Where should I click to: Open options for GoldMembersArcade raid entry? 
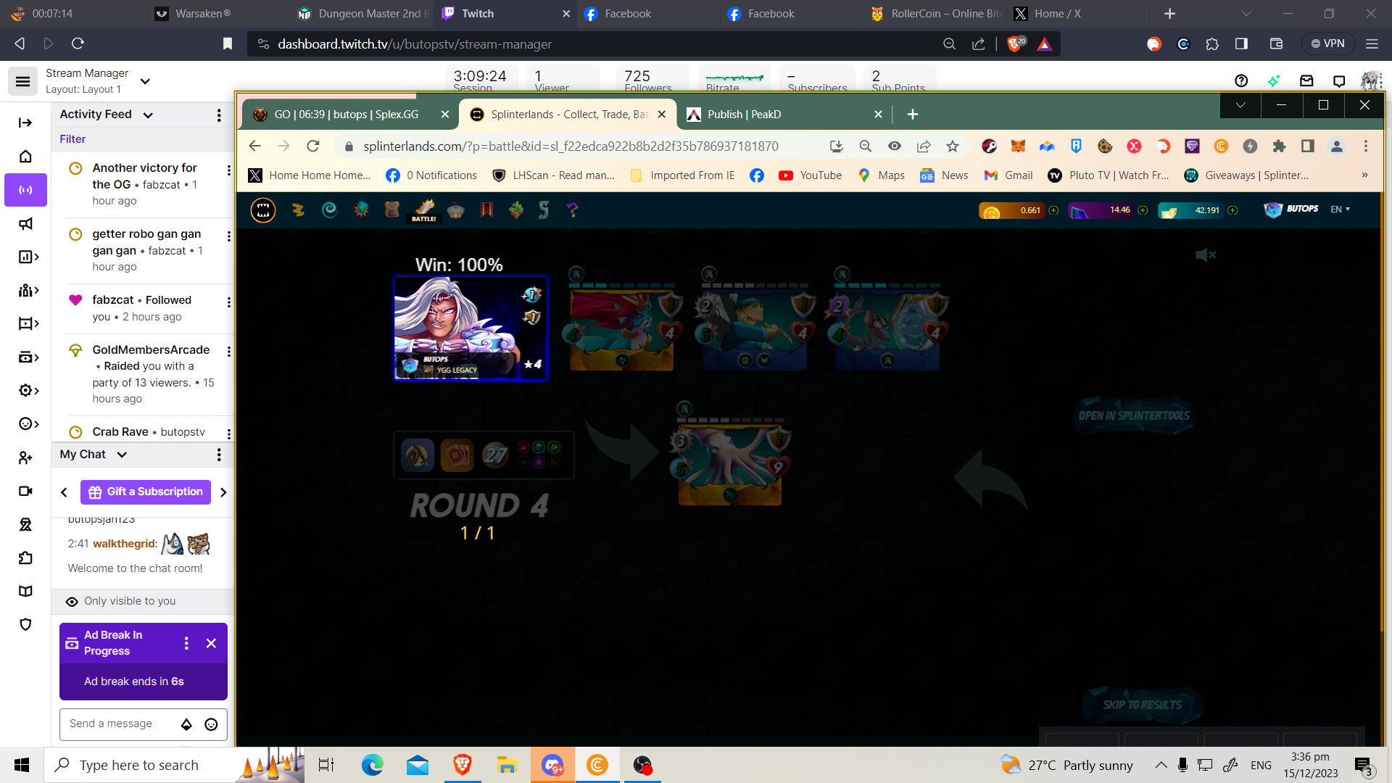pos(229,352)
